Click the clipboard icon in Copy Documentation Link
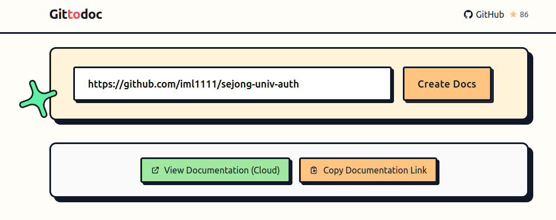556x220 pixels. [x=314, y=170]
